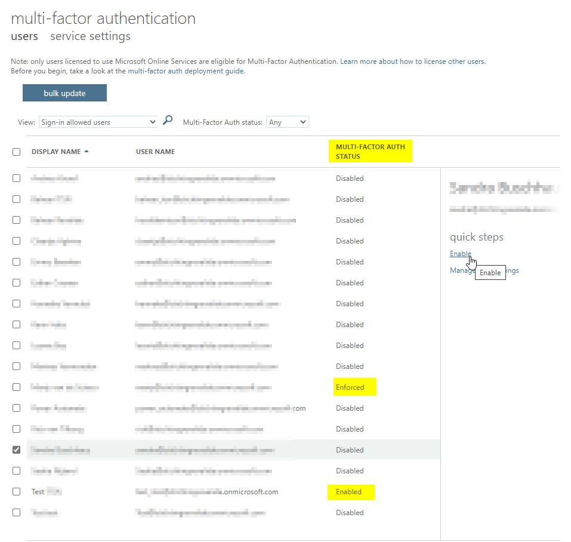Click the Enforced status cell

pyautogui.click(x=350, y=387)
